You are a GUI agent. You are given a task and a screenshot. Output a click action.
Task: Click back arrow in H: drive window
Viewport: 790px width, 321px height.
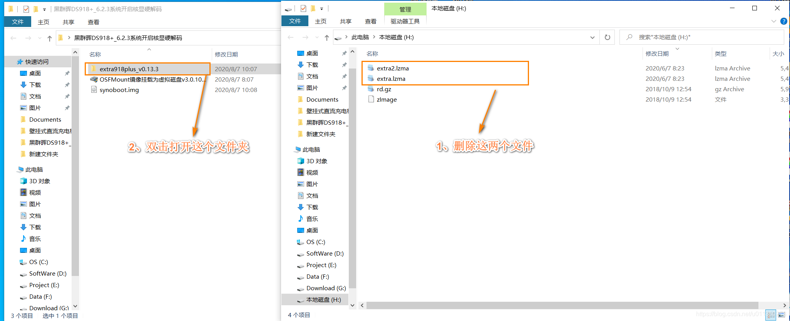291,37
